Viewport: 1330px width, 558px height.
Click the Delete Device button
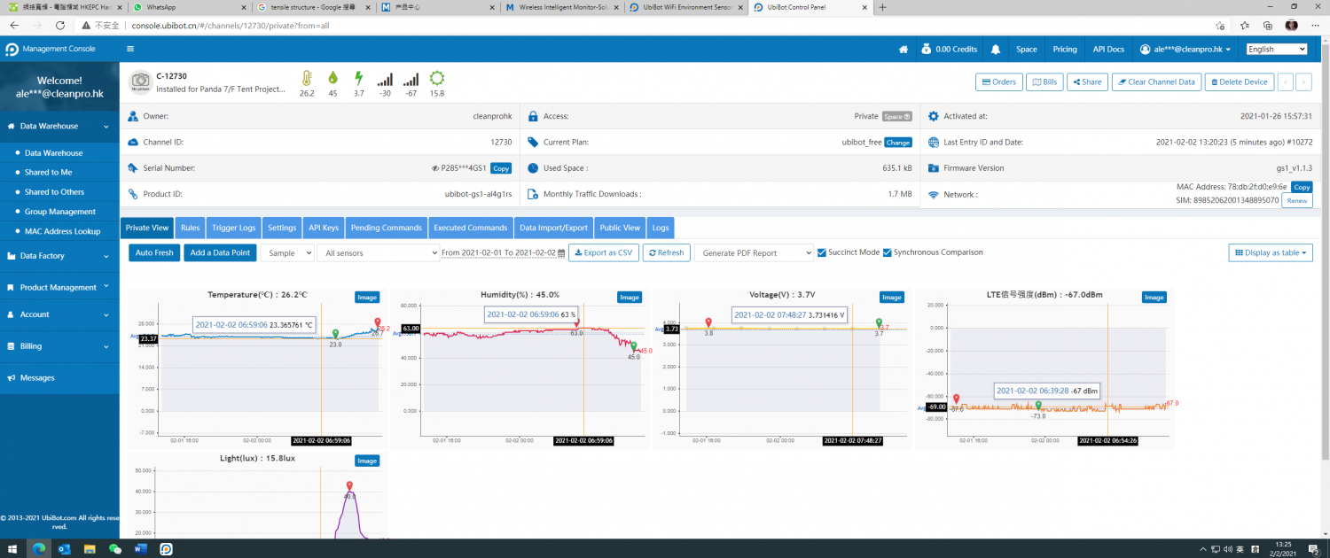tap(1239, 81)
